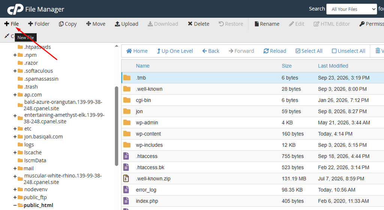384x210 pixels.
Task: Open bald-azure-orangutan site folder in tree
Action: pyautogui.click(x=63, y=105)
